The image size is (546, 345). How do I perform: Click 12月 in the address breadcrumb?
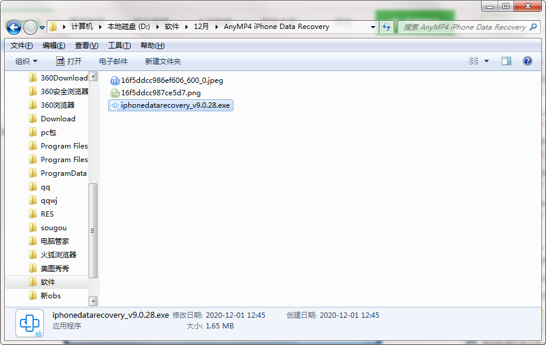(201, 27)
